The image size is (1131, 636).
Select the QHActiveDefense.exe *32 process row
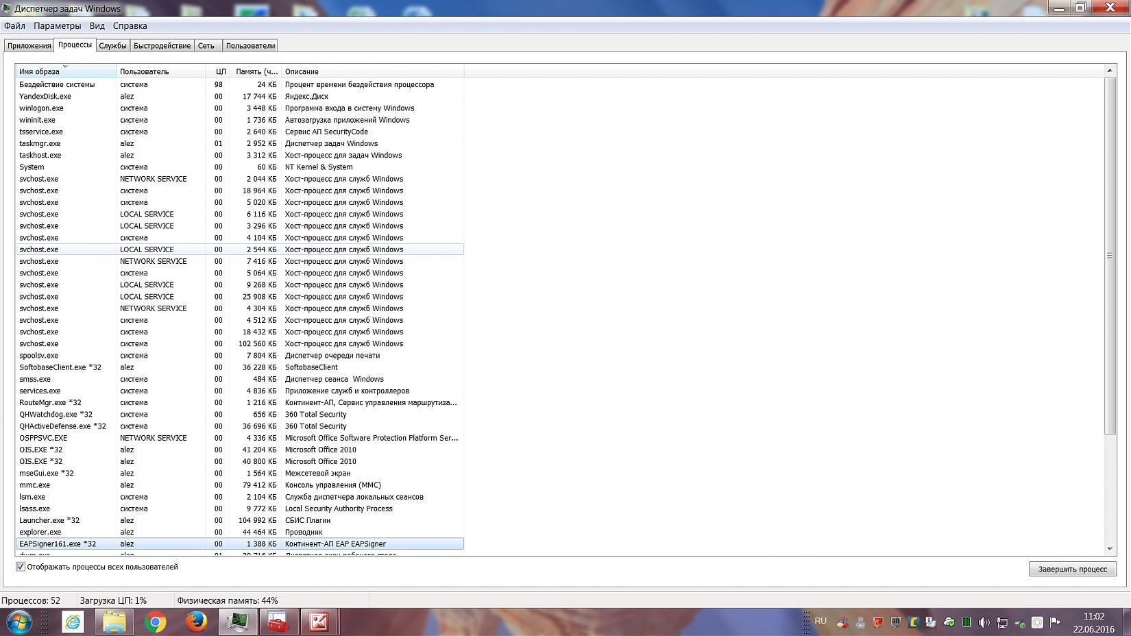click(x=240, y=426)
